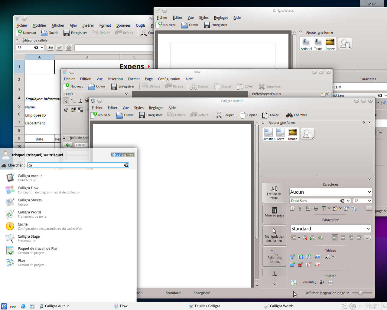
Task: Toggle subscript in Calligra Auteur's Caractères panel
Action: point(354,208)
